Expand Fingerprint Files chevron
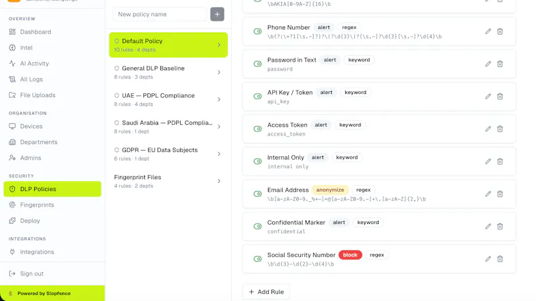Screen dimensions: 536x301 219,181
